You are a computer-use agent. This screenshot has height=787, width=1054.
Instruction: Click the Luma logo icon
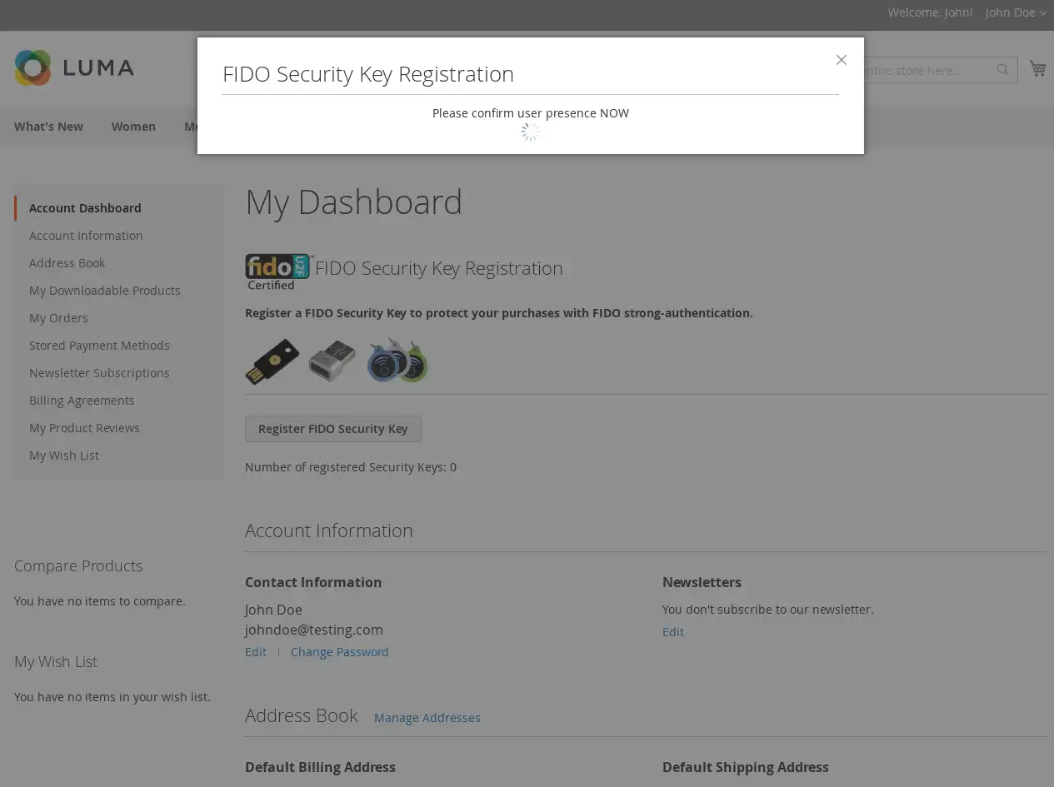(33, 67)
